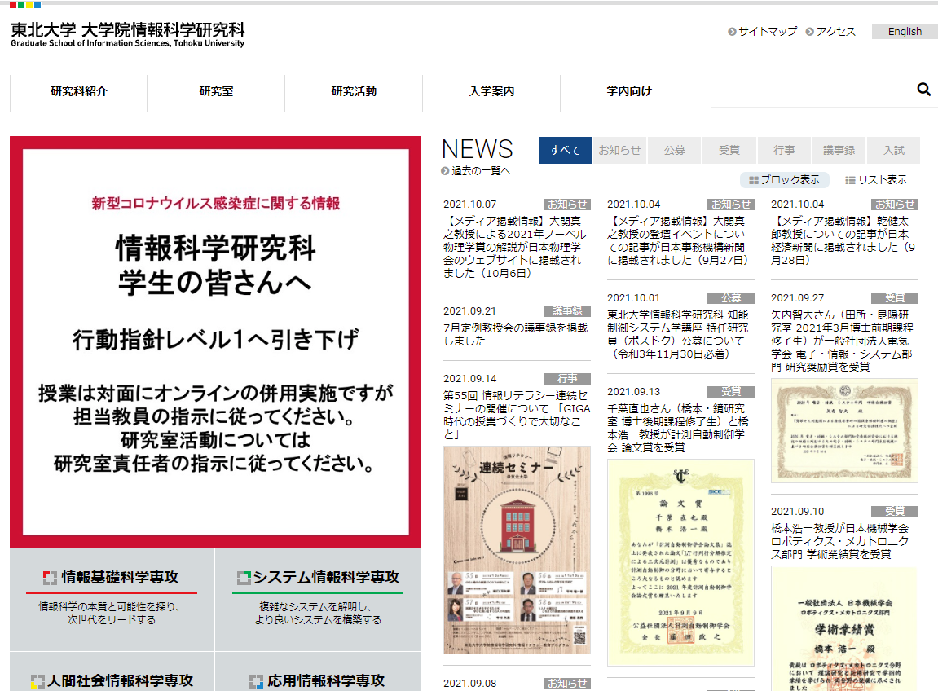Viewport: 938px width, 691px height.
Task: Click 公募 tag on 2021.10.01 item
Action: click(731, 298)
